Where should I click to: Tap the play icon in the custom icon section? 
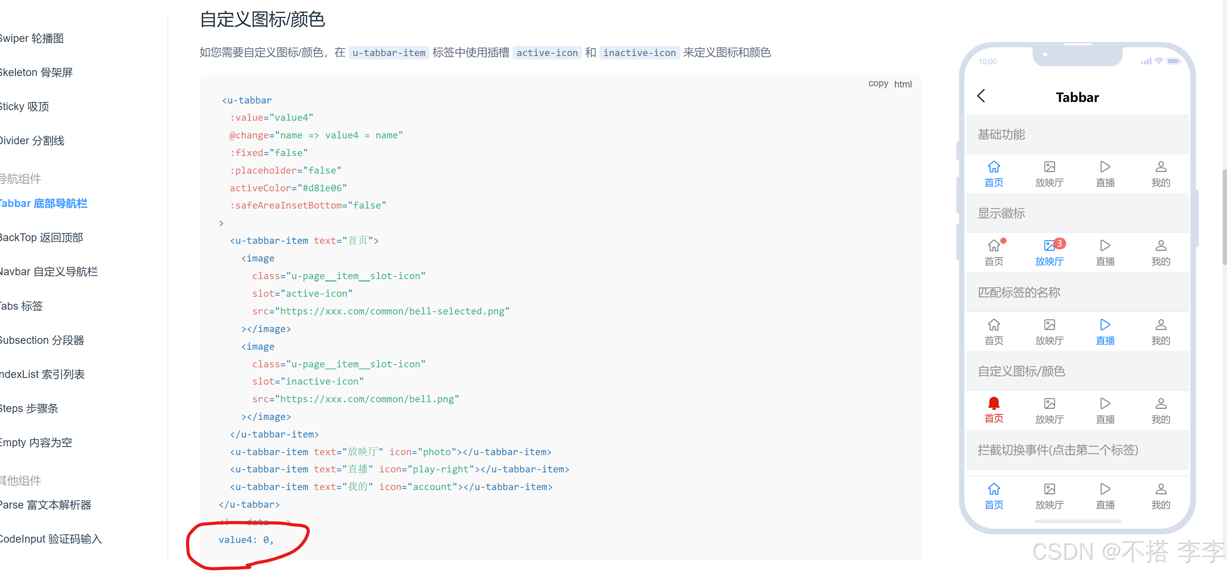coord(1105,403)
